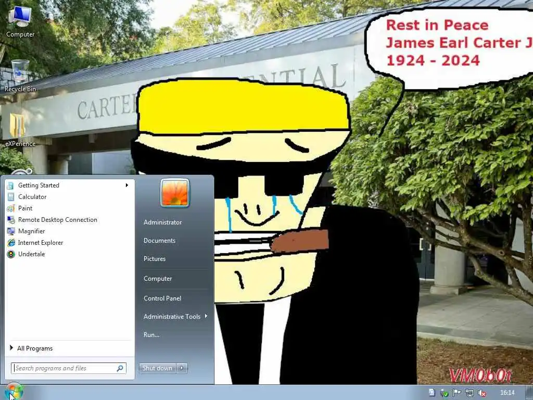Launch Calculator from the Start menu

tap(69, 196)
